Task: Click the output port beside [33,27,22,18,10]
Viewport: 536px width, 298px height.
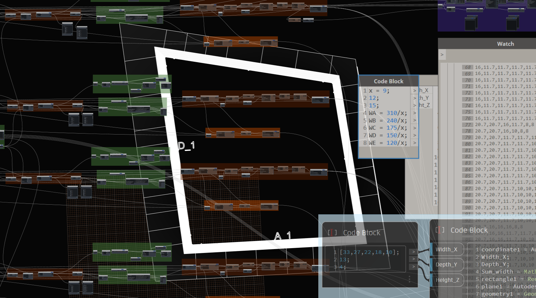Action: click(x=413, y=252)
